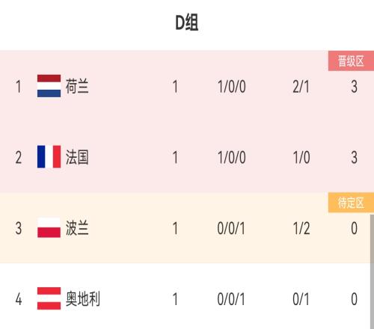Click the Netherlands flag icon
This screenshot has width=374, height=329.
[x=49, y=86]
